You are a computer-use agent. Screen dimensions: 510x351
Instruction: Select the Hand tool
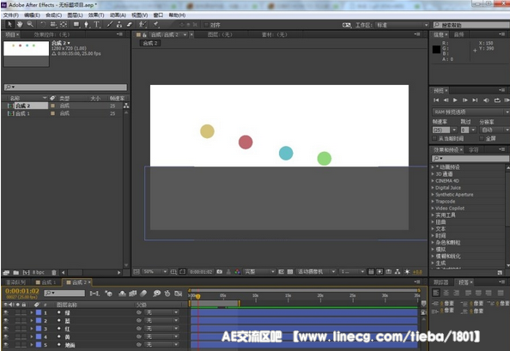tap(20, 24)
